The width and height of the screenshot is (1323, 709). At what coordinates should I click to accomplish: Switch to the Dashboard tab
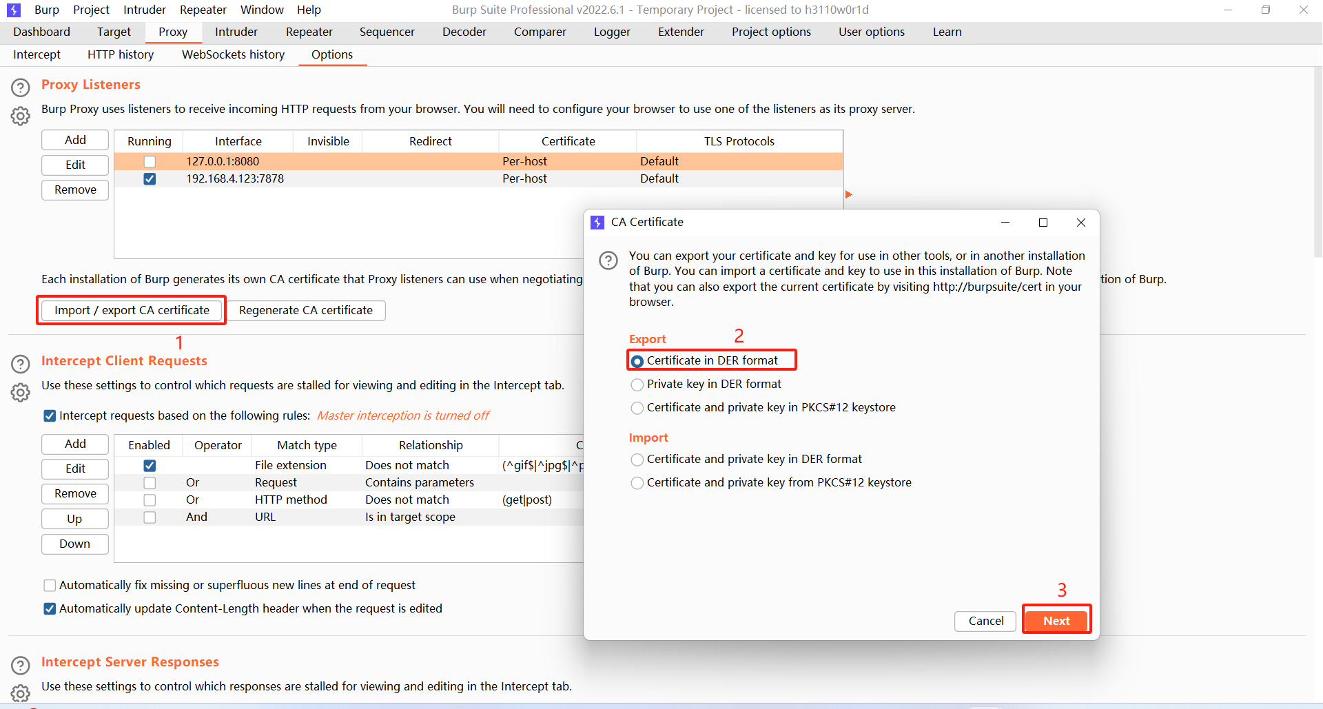click(x=41, y=32)
